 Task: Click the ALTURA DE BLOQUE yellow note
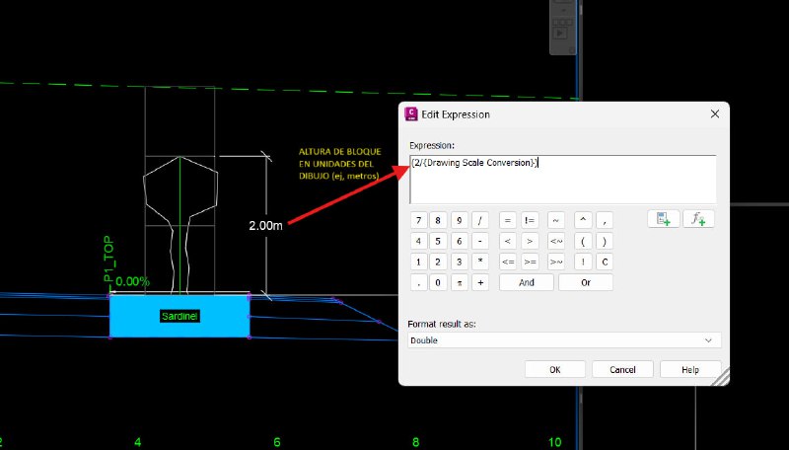[339, 164]
